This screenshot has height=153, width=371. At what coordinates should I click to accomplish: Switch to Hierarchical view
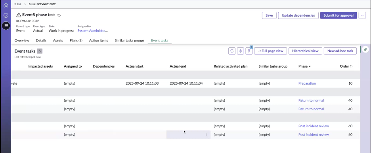click(305, 51)
